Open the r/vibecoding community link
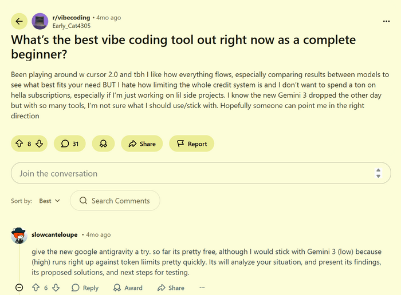 [x=70, y=18]
